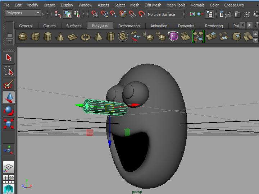This screenshot has width=259, height=194.
Task: Toggle the magnet snap icon
Action: [141, 14]
